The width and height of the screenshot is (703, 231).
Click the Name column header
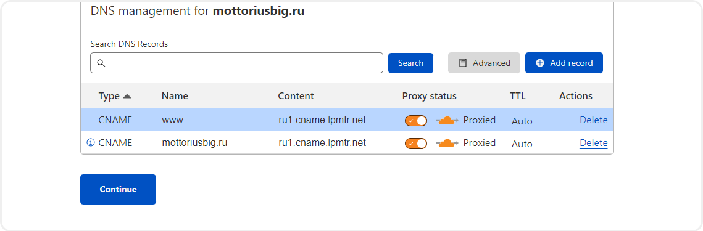pyautogui.click(x=175, y=96)
